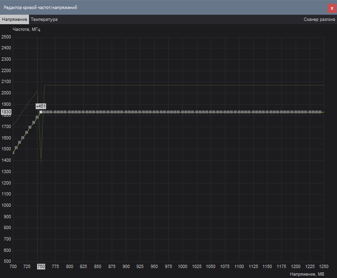Select the curve point near 1700 MHz
The image size is (337, 278).
click(x=30, y=127)
